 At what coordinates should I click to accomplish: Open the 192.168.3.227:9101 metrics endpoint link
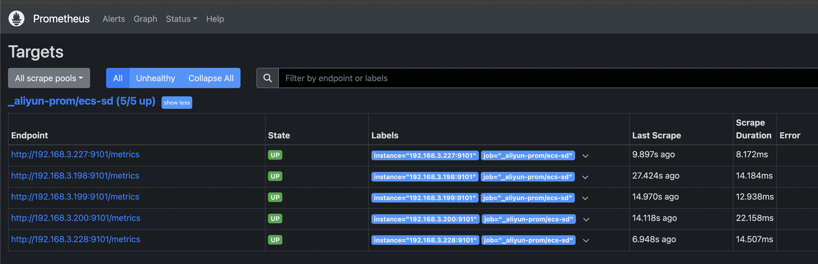[x=75, y=154]
